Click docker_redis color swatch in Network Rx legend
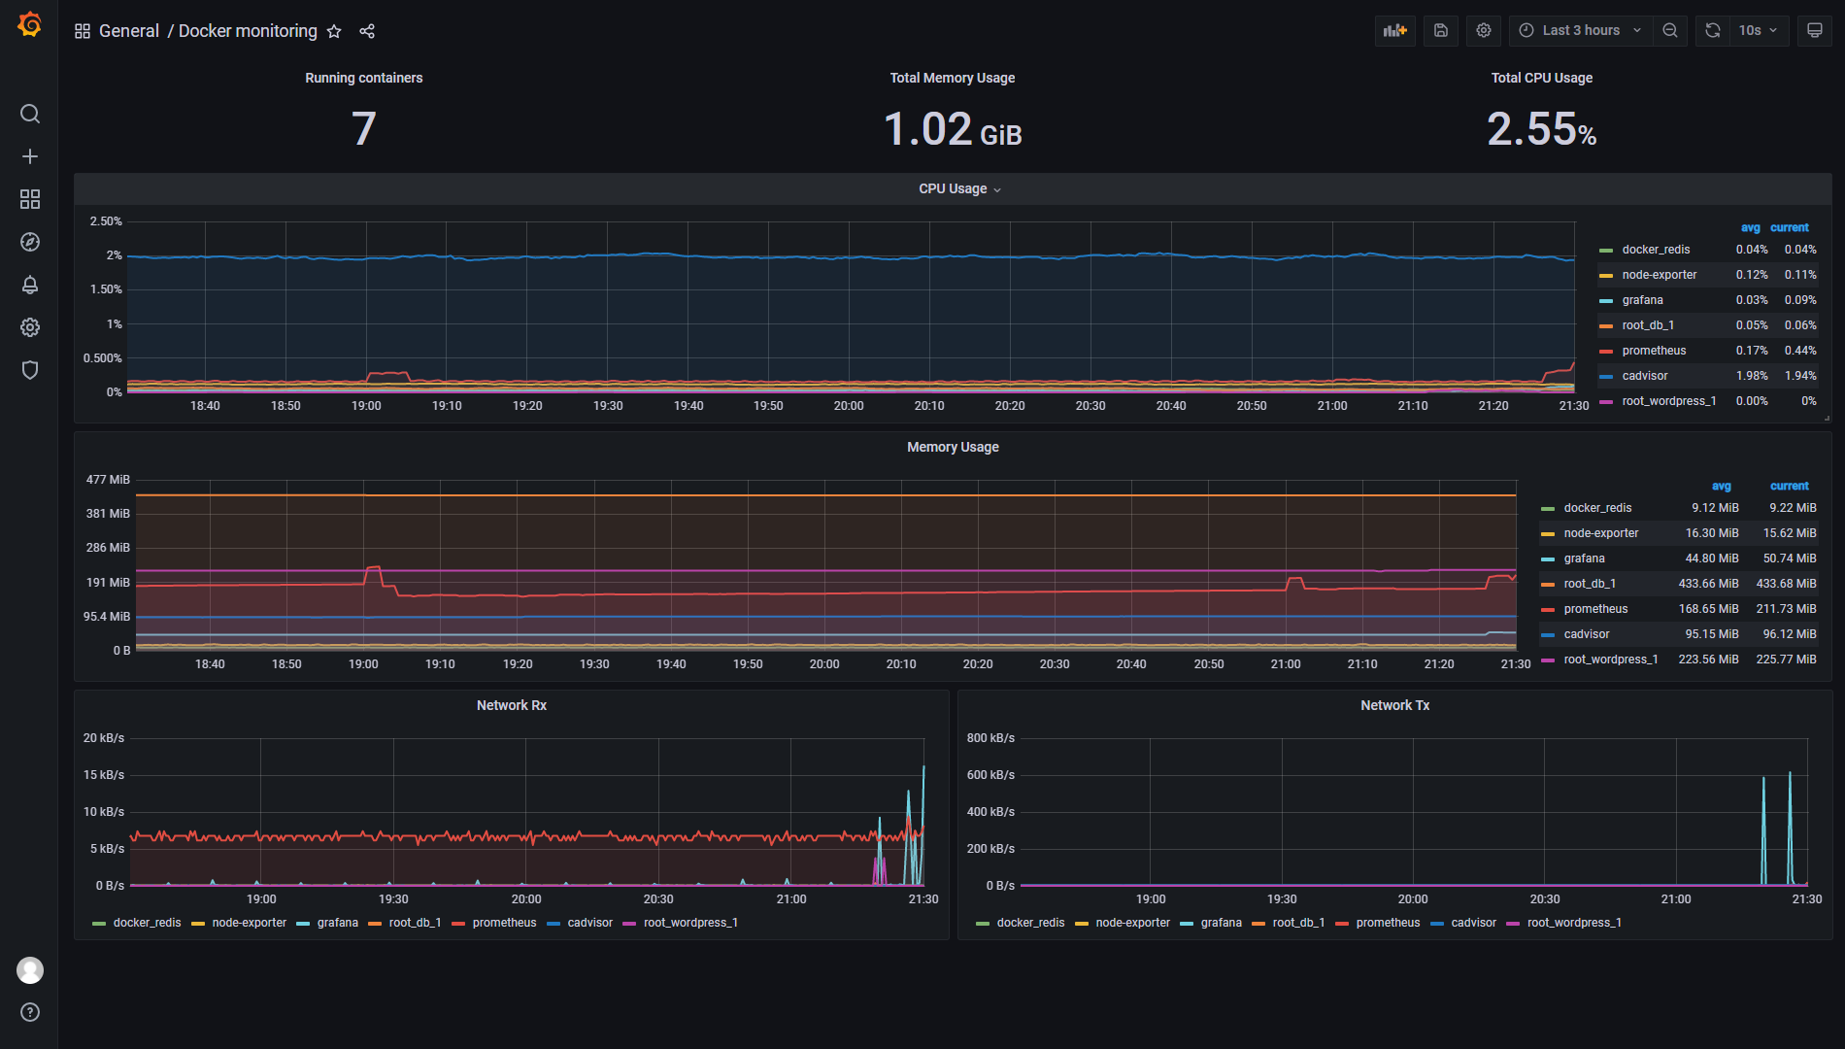This screenshot has width=1845, height=1049. coord(99,924)
